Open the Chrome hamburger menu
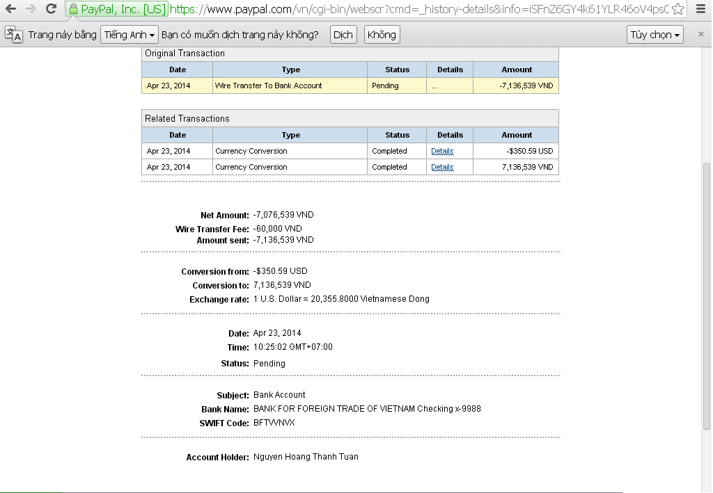713x493 pixels. 700,9
